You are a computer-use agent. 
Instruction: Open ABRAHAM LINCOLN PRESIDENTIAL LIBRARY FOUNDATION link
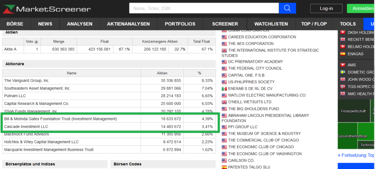[266, 118]
